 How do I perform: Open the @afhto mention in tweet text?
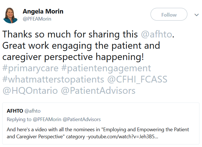coord(156,34)
